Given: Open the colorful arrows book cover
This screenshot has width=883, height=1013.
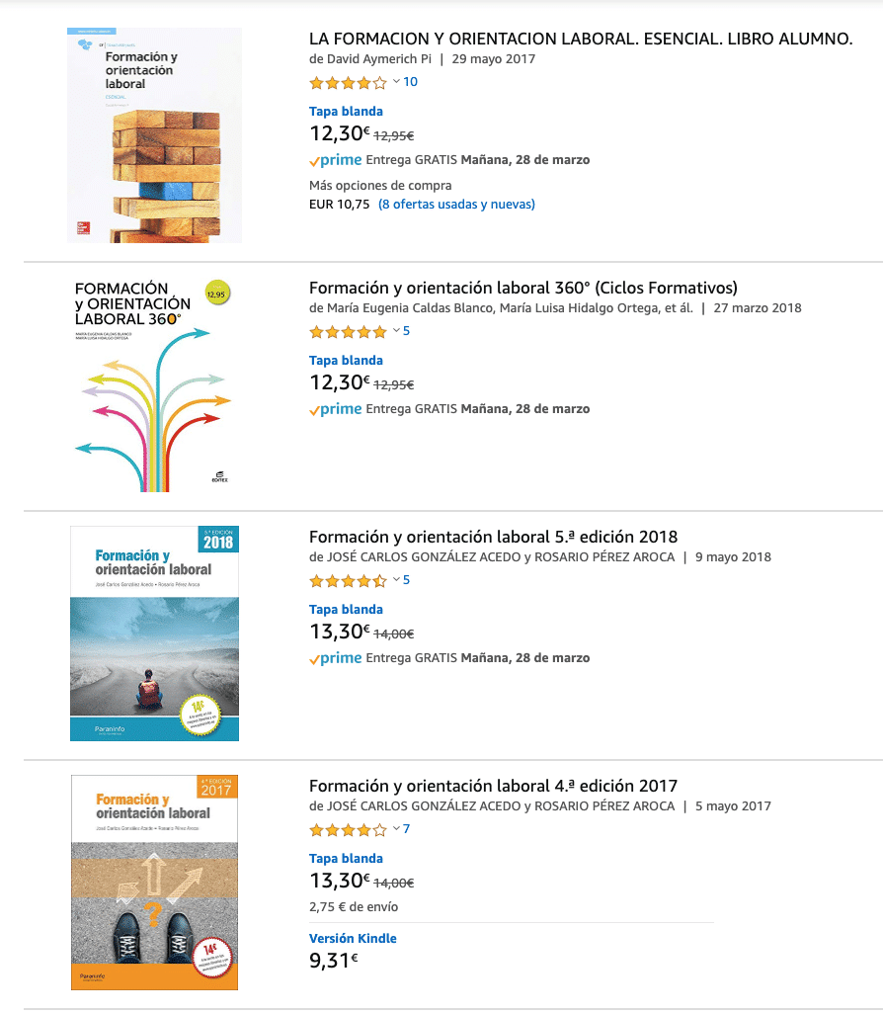Looking at the screenshot, I should pos(153,384).
